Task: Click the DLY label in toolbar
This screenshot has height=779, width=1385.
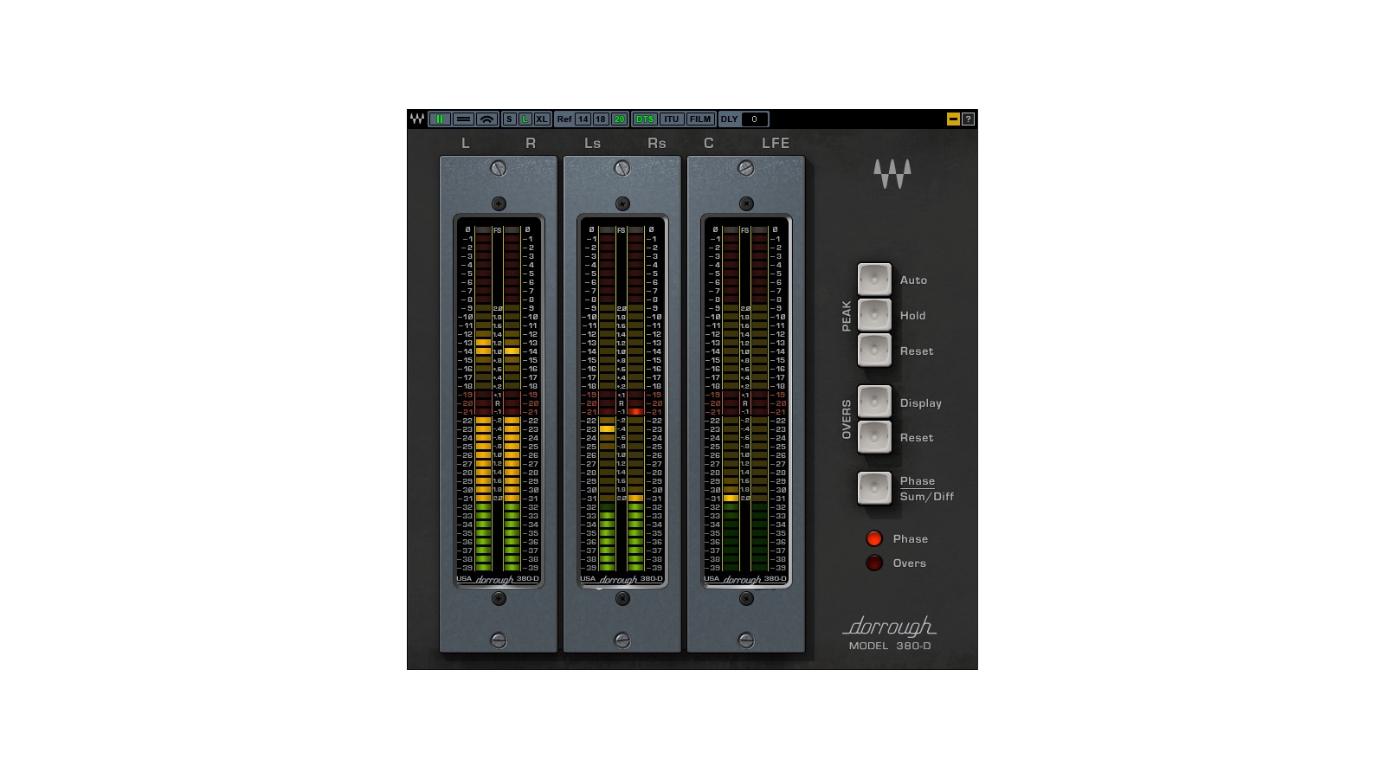Action: [729, 119]
